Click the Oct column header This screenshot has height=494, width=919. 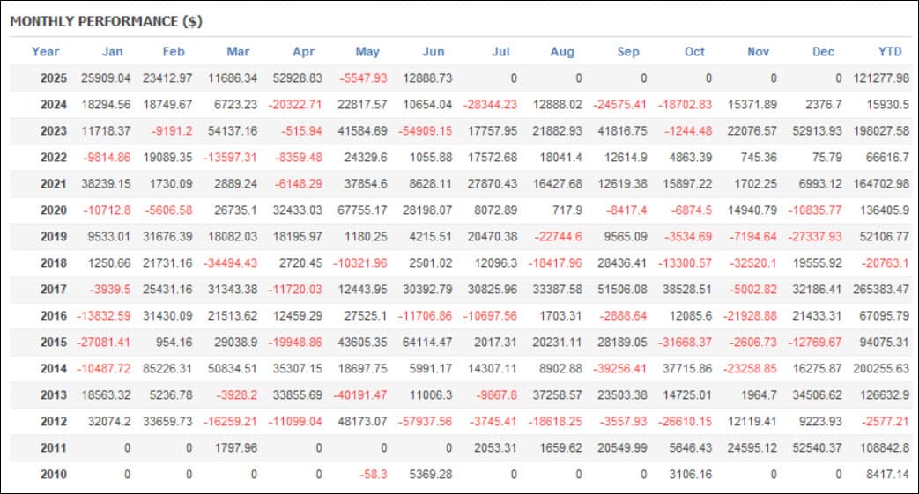694,52
